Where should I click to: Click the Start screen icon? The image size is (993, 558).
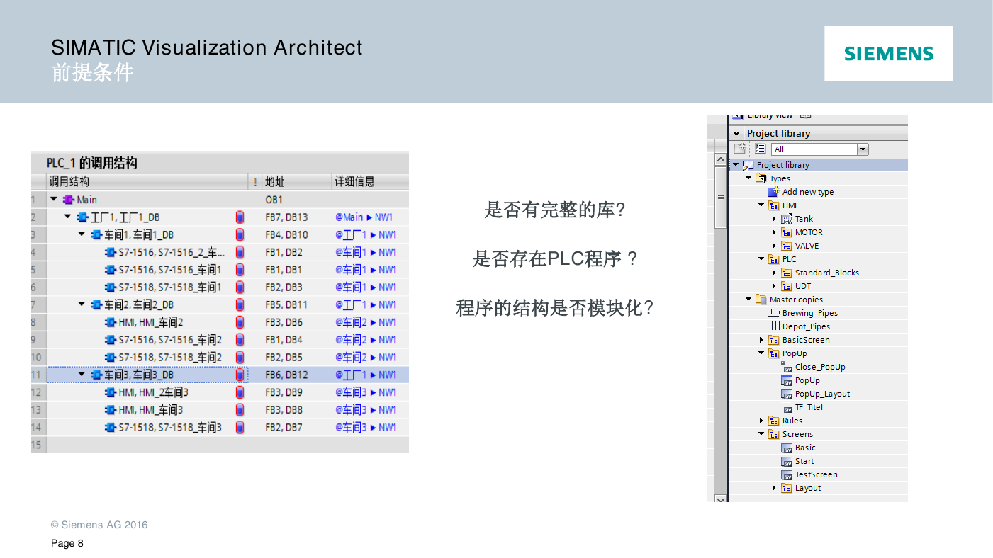pos(787,461)
